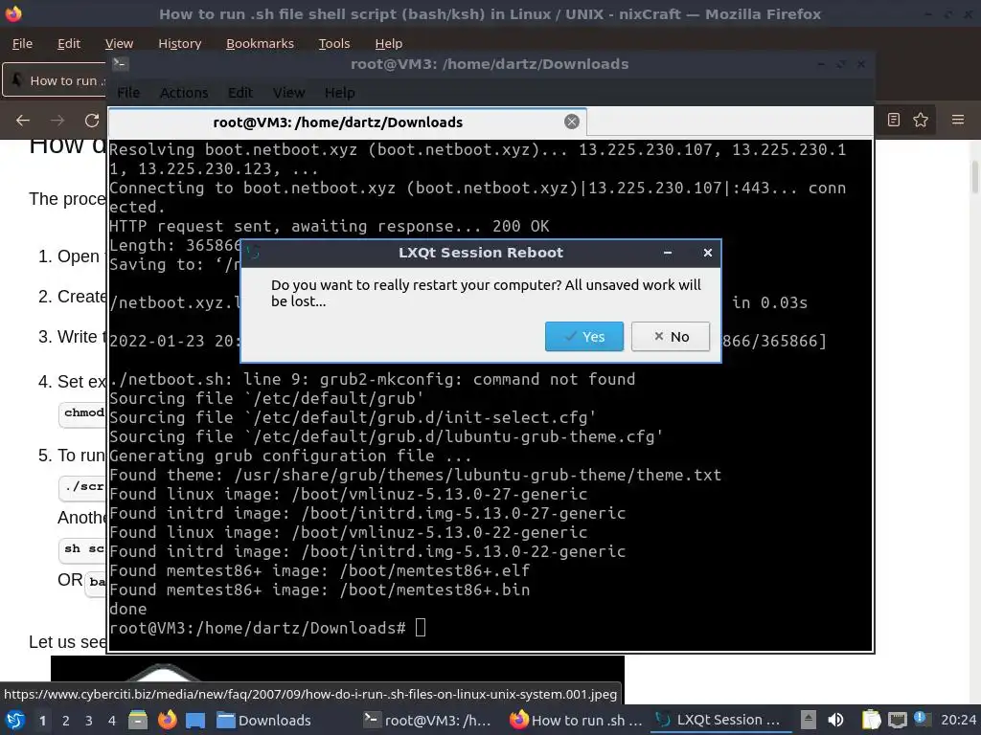
Task: Switch to Downloads window in taskbar
Action: [264, 720]
